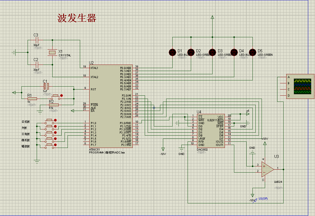Click the power arrow left of C1
The image size is (315, 216).
[x=14, y=92]
